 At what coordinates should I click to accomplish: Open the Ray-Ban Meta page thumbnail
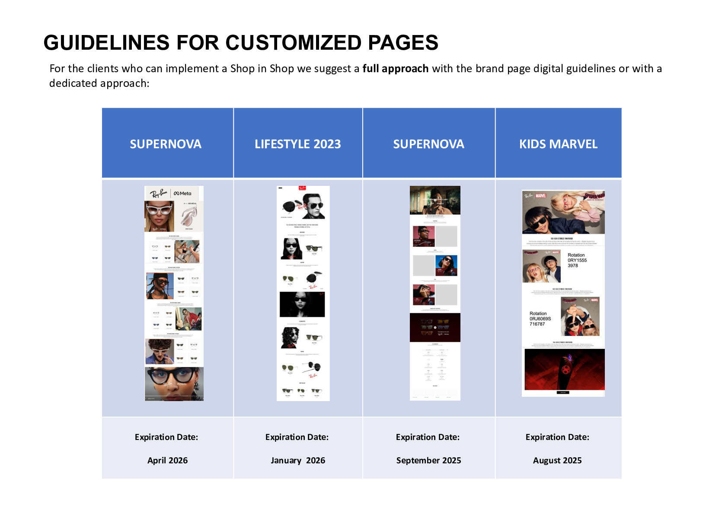pyautogui.click(x=174, y=293)
